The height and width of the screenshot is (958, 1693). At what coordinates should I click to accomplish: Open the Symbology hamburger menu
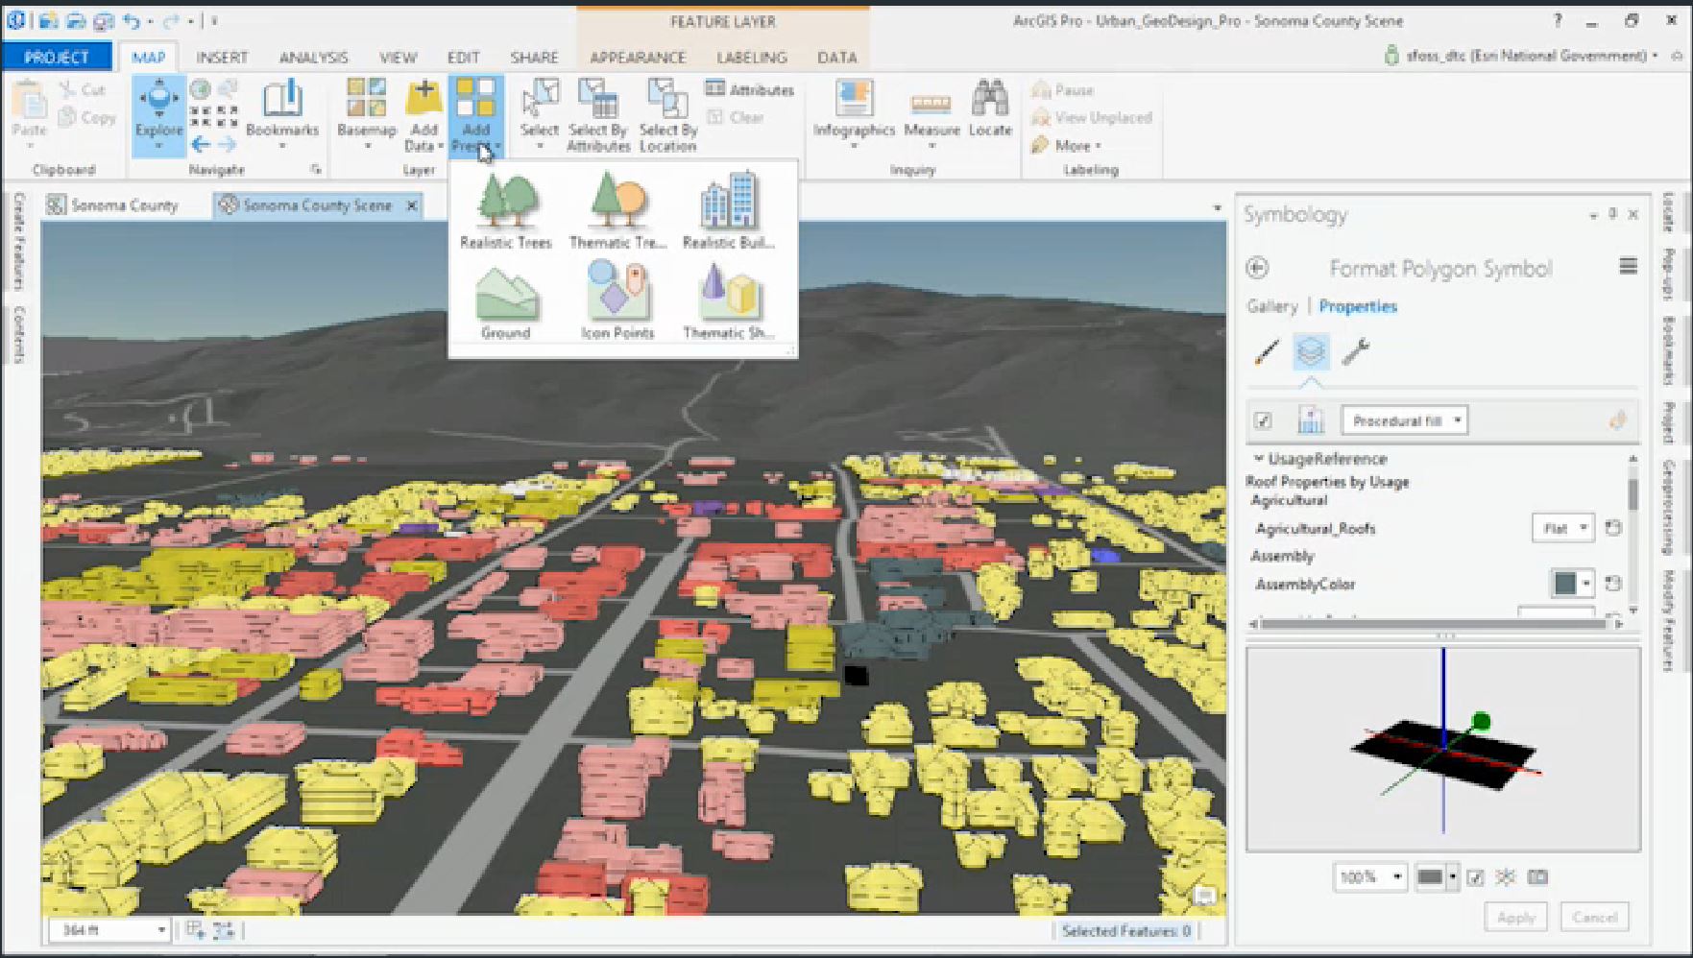pos(1628,266)
